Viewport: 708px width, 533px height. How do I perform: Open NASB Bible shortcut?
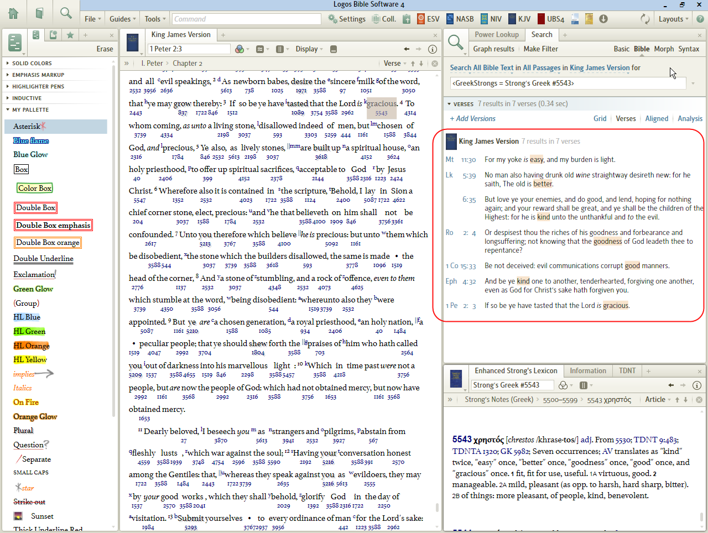click(x=460, y=19)
